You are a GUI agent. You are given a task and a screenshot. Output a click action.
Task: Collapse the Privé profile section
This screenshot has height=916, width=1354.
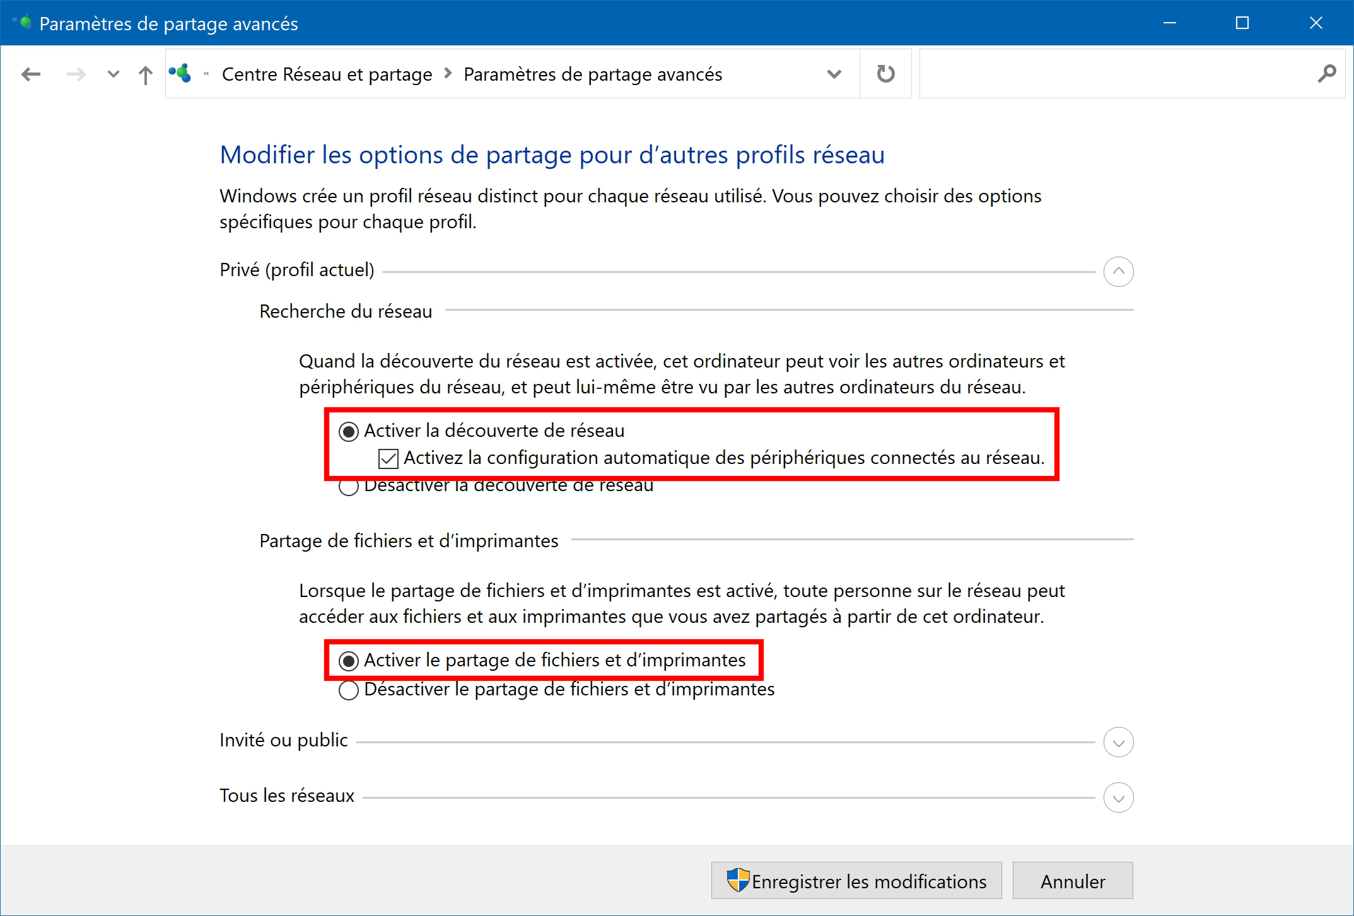(x=1118, y=272)
